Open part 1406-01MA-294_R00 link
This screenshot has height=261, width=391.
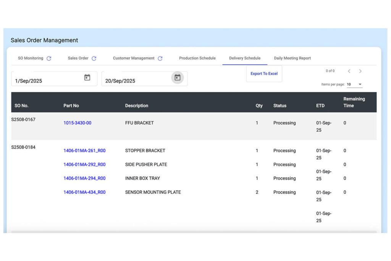point(84,178)
